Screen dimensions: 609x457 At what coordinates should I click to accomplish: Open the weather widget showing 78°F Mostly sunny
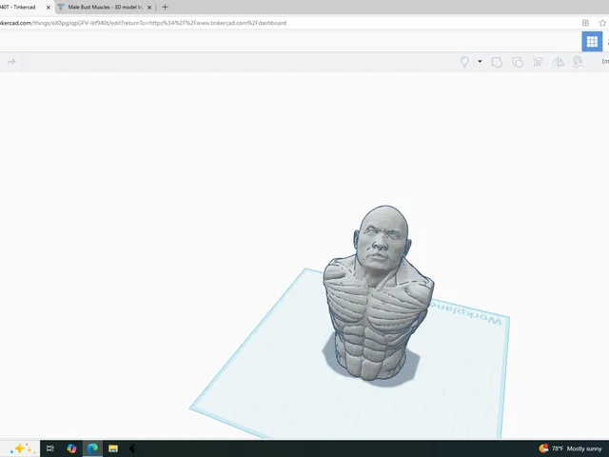tap(570, 448)
